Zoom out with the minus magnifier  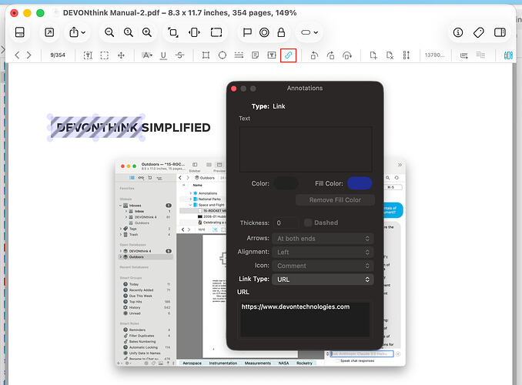coord(109,32)
